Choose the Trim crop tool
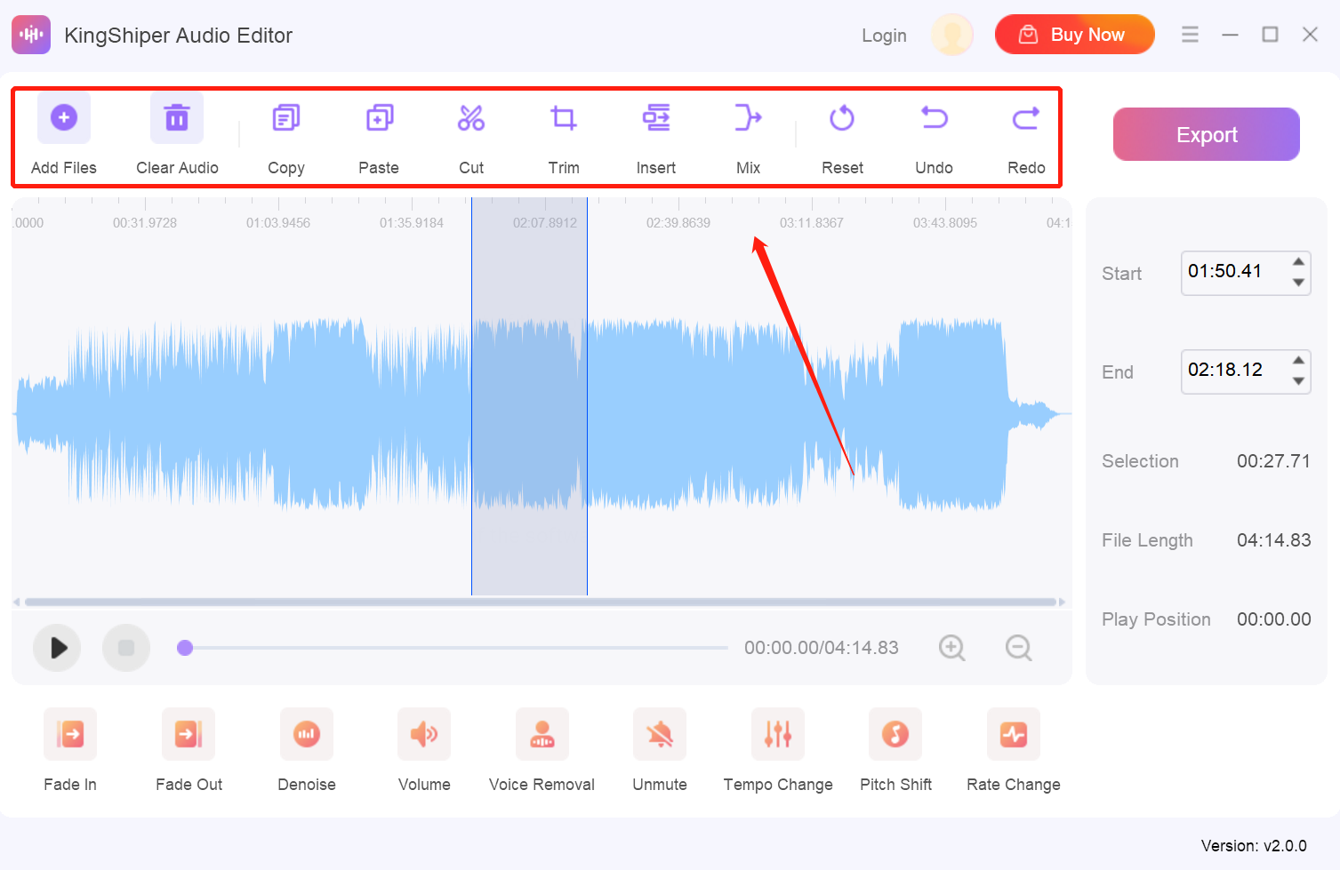1340x870 pixels. point(563,118)
